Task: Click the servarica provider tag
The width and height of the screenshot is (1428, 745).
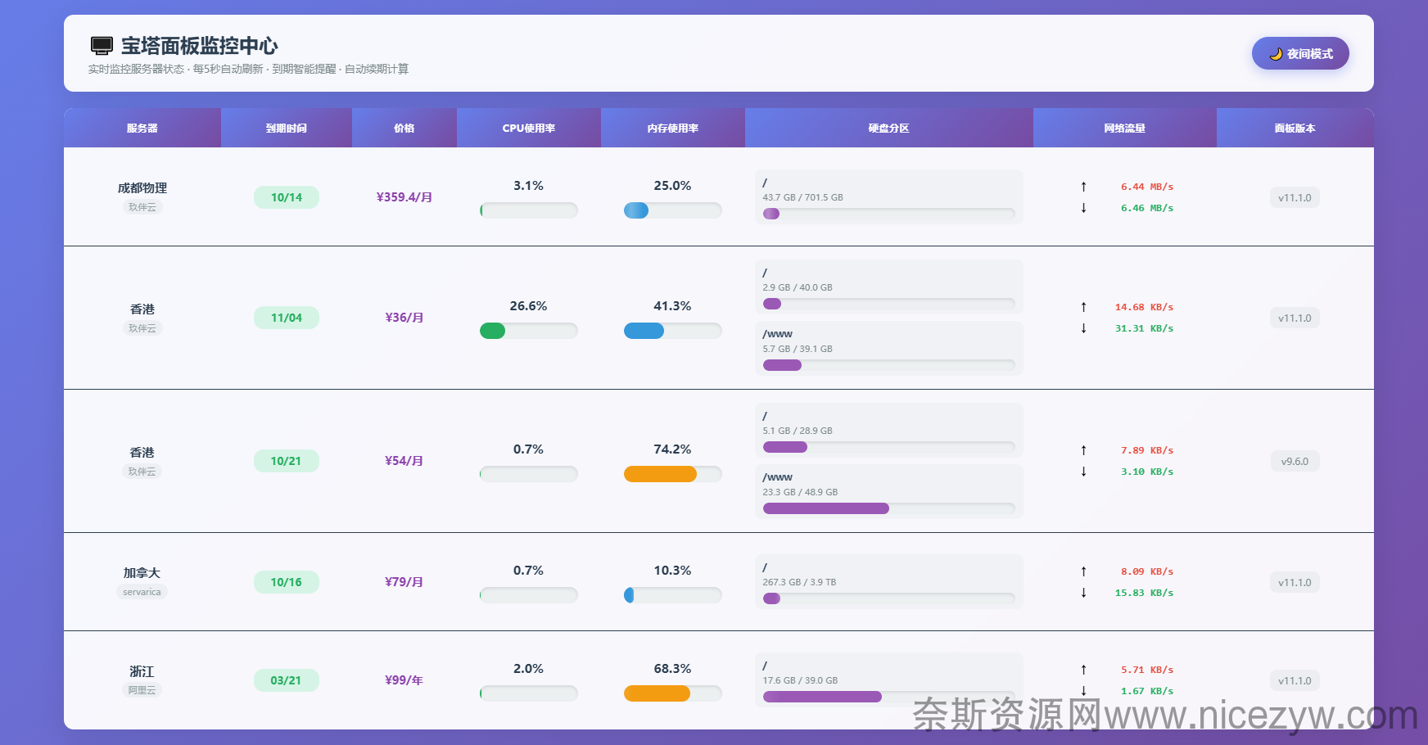Action: (x=142, y=592)
